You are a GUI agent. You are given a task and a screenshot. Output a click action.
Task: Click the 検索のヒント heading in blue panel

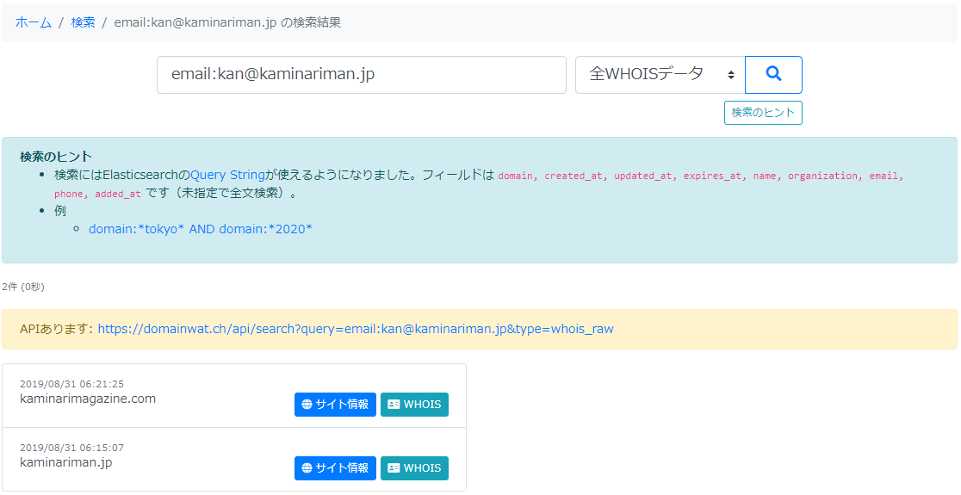coord(56,157)
